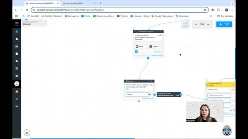The image size is (248, 139).
Task: Click the logout icon in sidebar
Action: [17, 106]
